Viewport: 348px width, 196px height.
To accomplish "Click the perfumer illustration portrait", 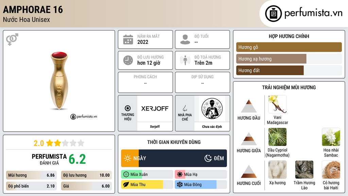I will (x=212, y=109).
